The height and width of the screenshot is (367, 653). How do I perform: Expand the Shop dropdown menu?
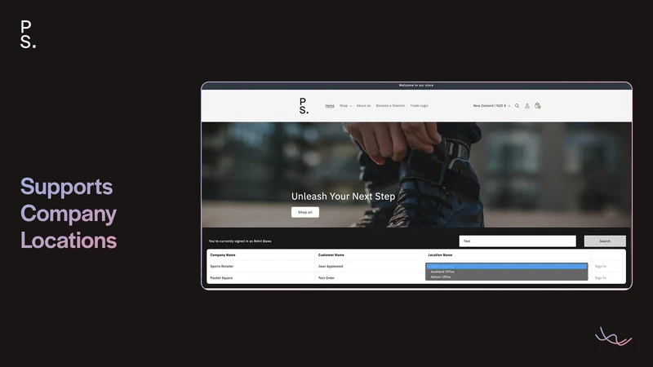(345, 106)
